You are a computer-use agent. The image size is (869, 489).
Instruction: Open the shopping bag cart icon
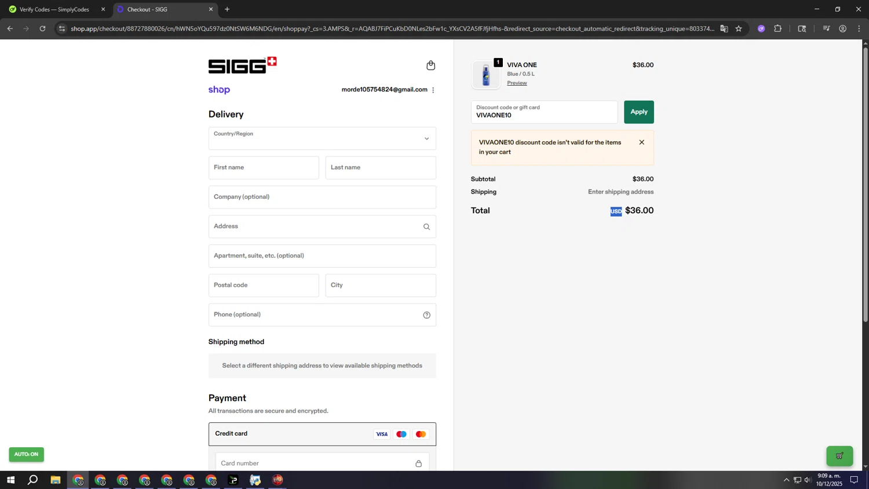[x=430, y=65]
